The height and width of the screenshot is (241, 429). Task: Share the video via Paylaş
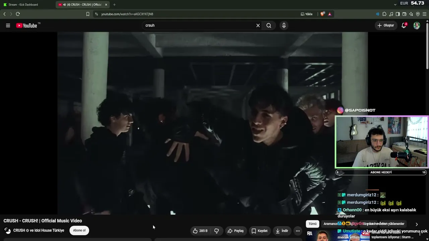point(236,231)
